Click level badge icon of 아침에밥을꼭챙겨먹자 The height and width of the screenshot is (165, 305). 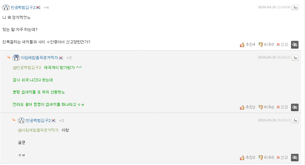16,58
